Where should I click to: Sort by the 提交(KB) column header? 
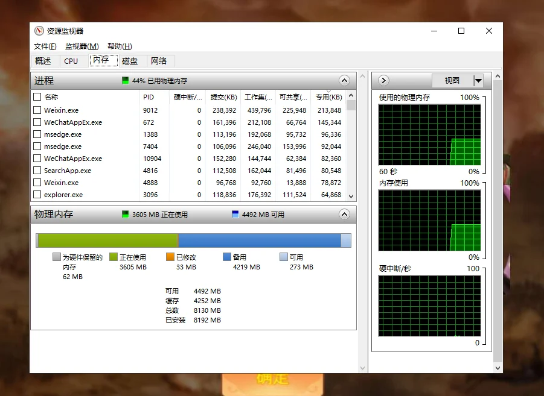(223, 97)
